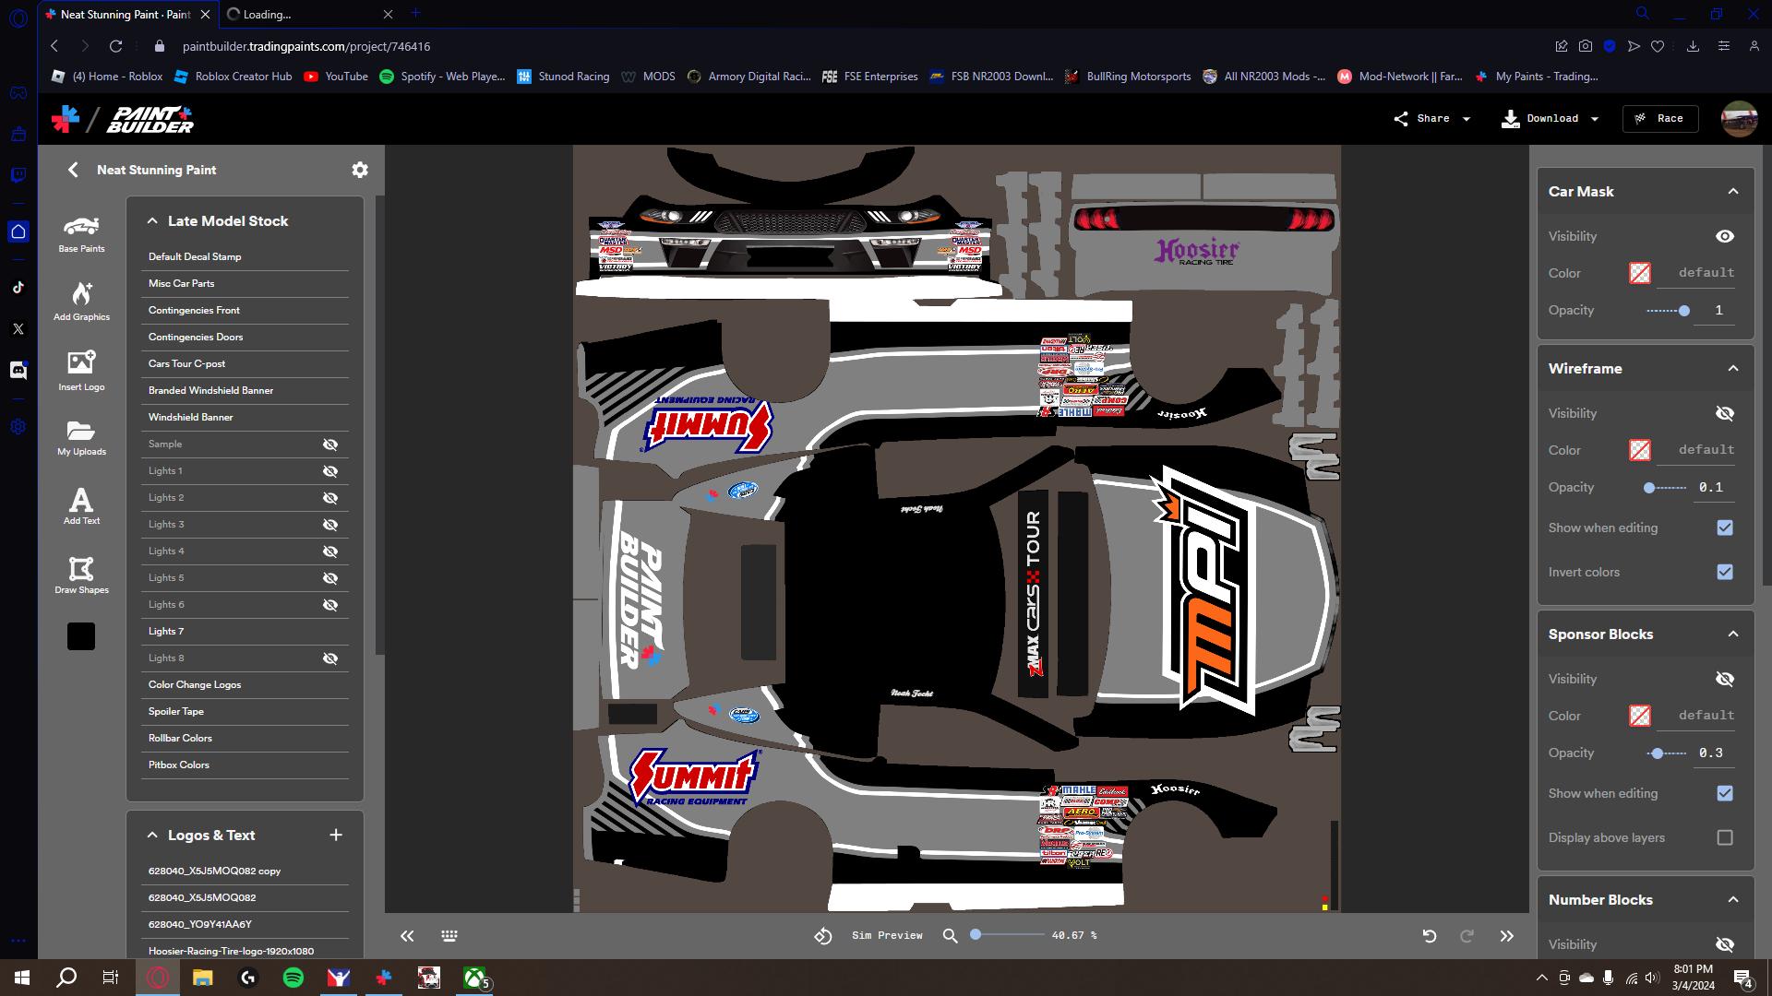Click the Wireframe color swatch

(x=1640, y=450)
